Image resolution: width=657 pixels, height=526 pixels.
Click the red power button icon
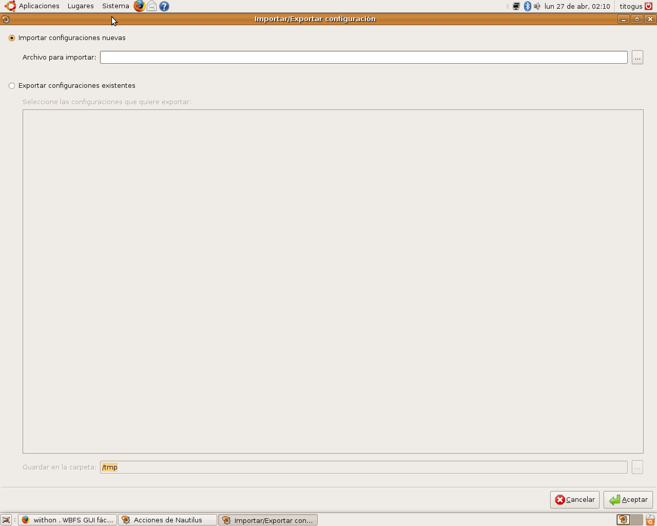tap(649, 6)
